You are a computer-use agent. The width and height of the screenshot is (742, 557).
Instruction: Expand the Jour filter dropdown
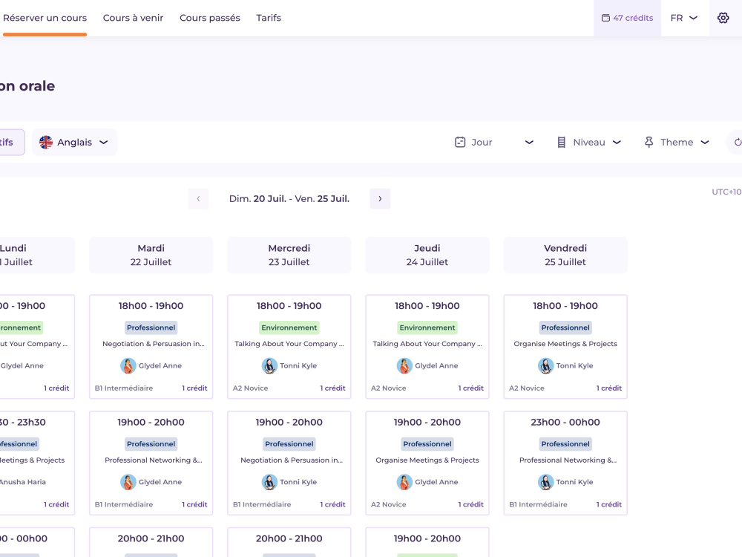[494, 142]
